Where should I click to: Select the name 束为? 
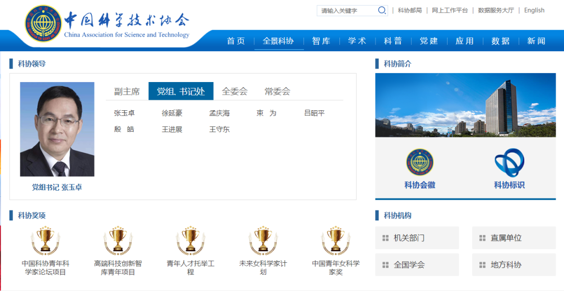266,113
